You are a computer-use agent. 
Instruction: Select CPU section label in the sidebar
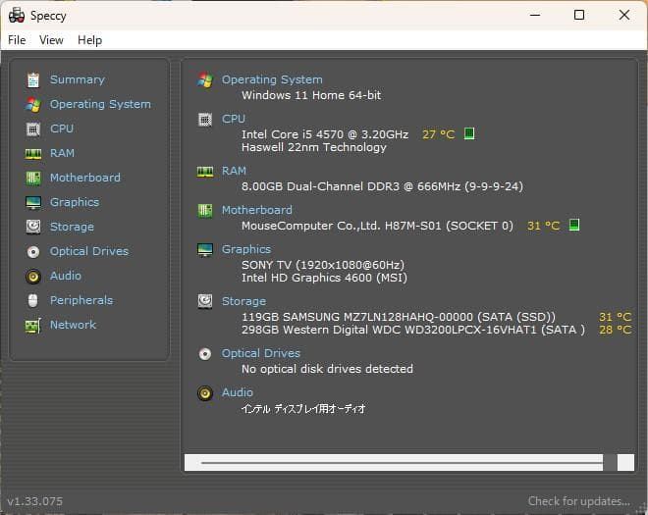62,129
